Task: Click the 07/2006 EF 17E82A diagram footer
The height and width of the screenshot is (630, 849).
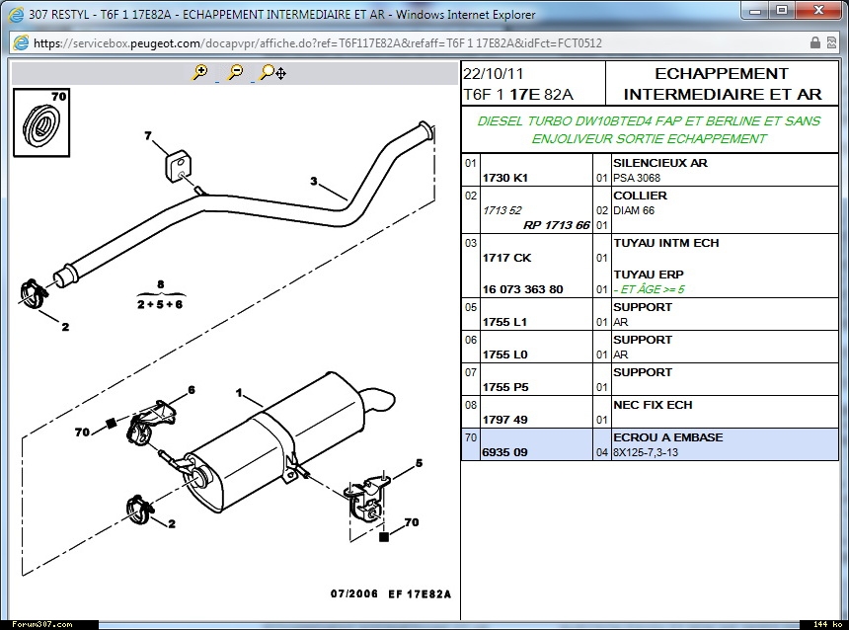Action: pyautogui.click(x=390, y=593)
